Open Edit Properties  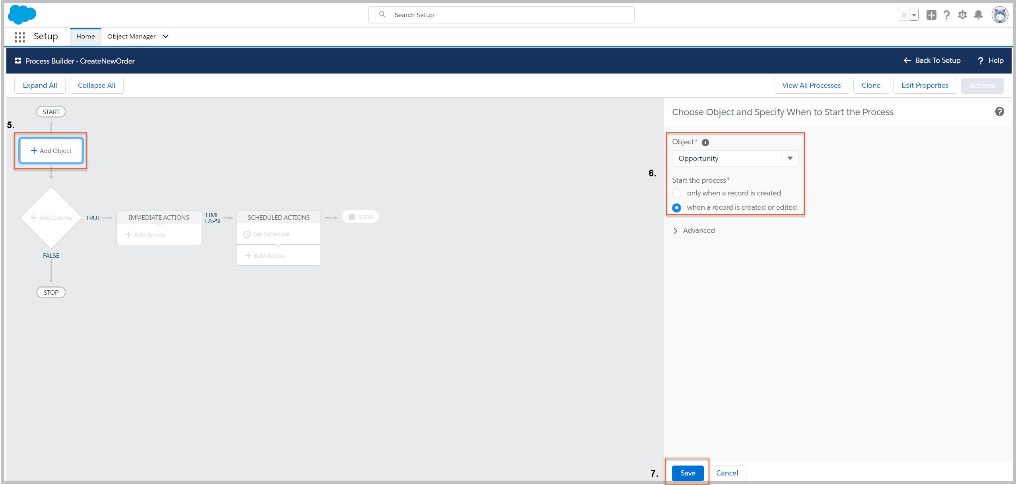pos(925,85)
